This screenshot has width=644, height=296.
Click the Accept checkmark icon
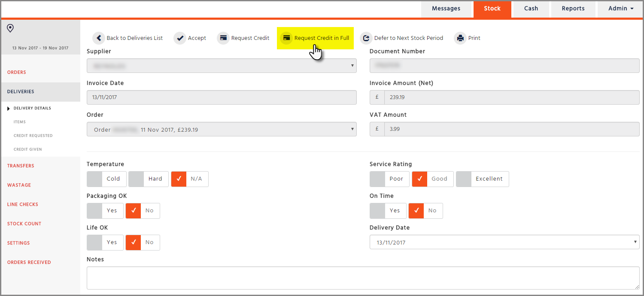tap(180, 38)
